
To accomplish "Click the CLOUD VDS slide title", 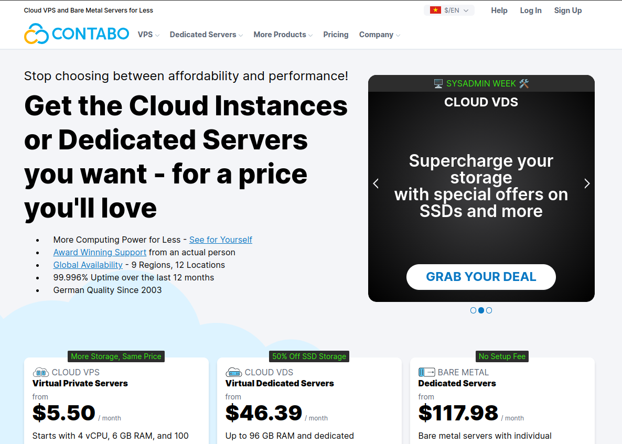I will click(x=481, y=102).
